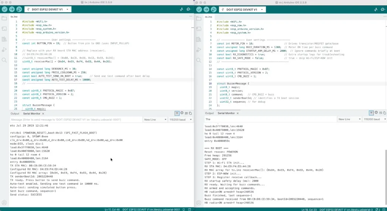Clear serial output in tx window
This screenshot has width=387, height=211.
(186, 113)
